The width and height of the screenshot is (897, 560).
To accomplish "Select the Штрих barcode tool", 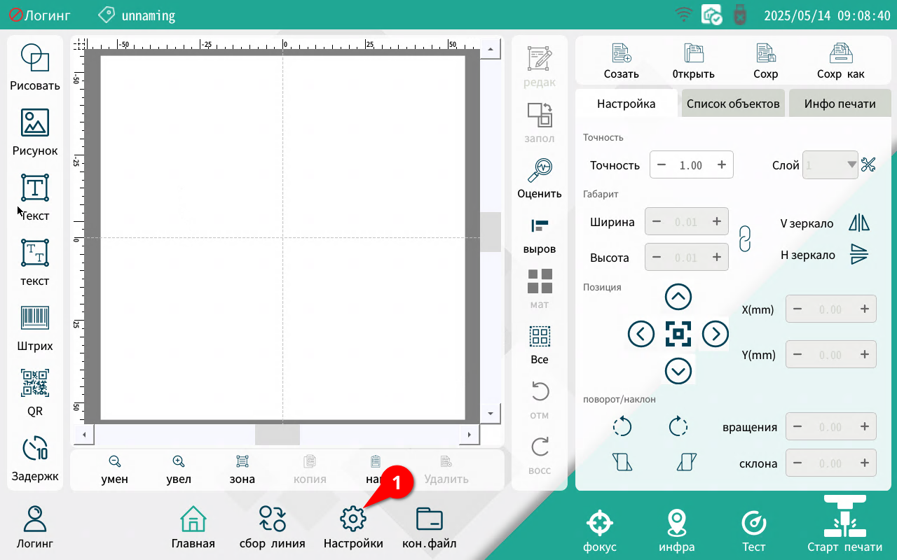I will (x=35, y=327).
